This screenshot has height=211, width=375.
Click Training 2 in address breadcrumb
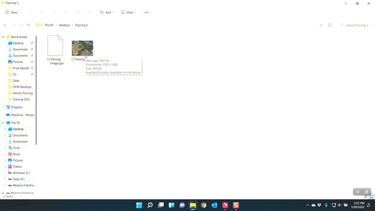point(81,25)
